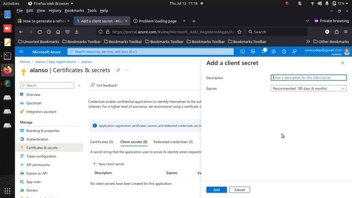Click the Microsoft Azure logo text

(x=46, y=52)
